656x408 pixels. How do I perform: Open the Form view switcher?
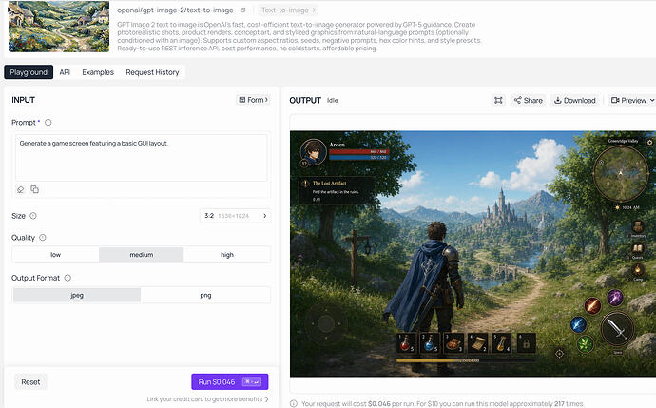click(x=254, y=100)
